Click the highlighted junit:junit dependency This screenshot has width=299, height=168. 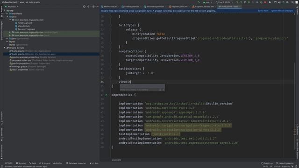(x=165, y=134)
